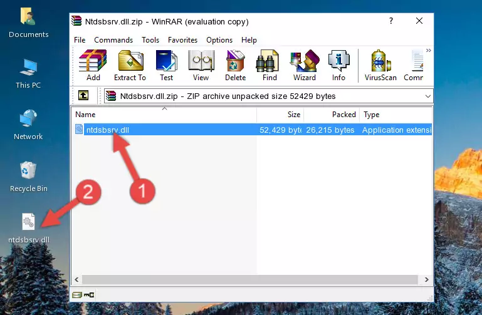Select the Network desktop icon
482x315 pixels.
28,125
